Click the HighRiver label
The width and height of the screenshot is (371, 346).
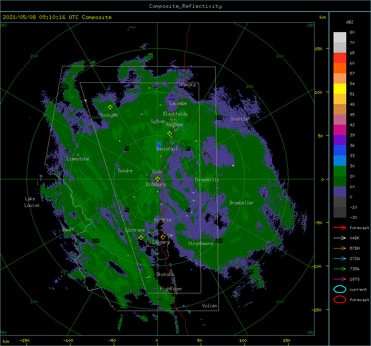[171, 289]
